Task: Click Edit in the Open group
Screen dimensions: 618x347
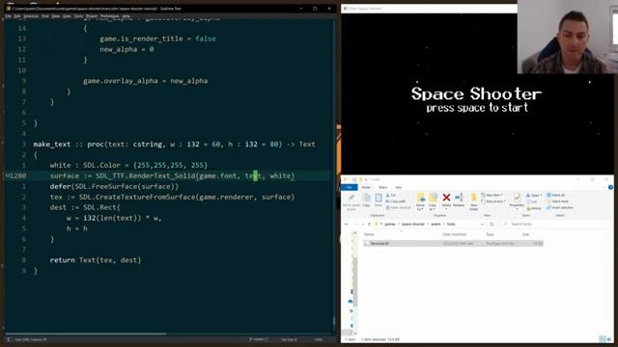Action: [532, 201]
